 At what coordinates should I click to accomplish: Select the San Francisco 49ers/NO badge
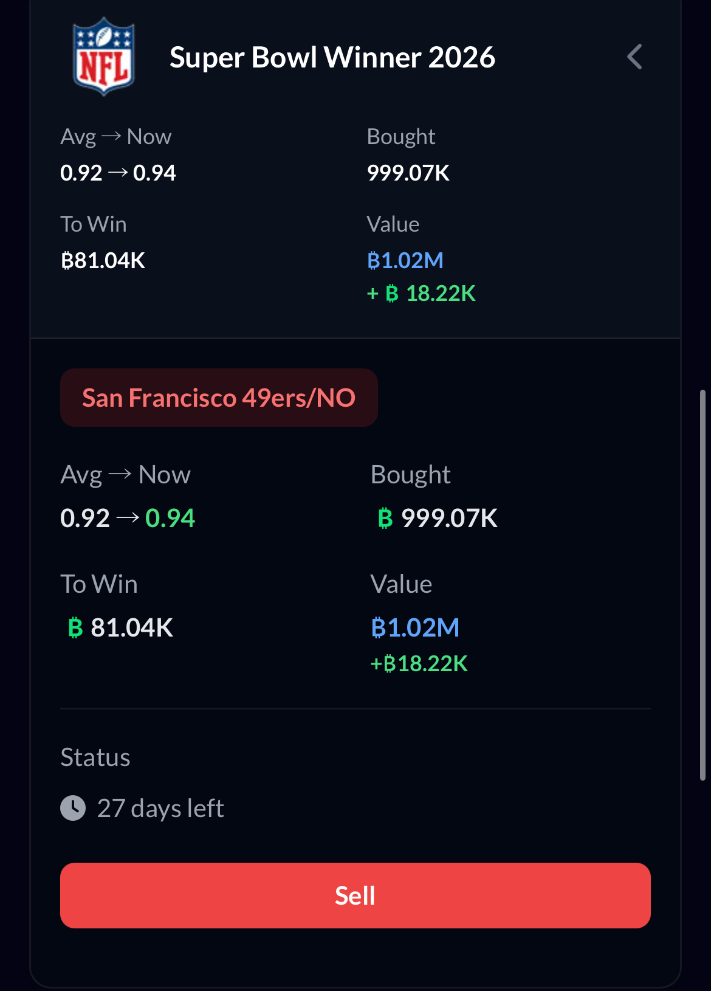coord(219,398)
